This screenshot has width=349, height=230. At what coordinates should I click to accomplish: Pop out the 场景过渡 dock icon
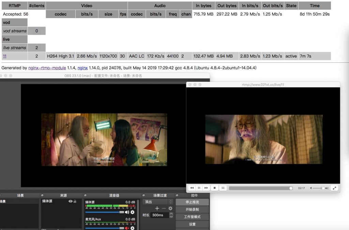143,195
